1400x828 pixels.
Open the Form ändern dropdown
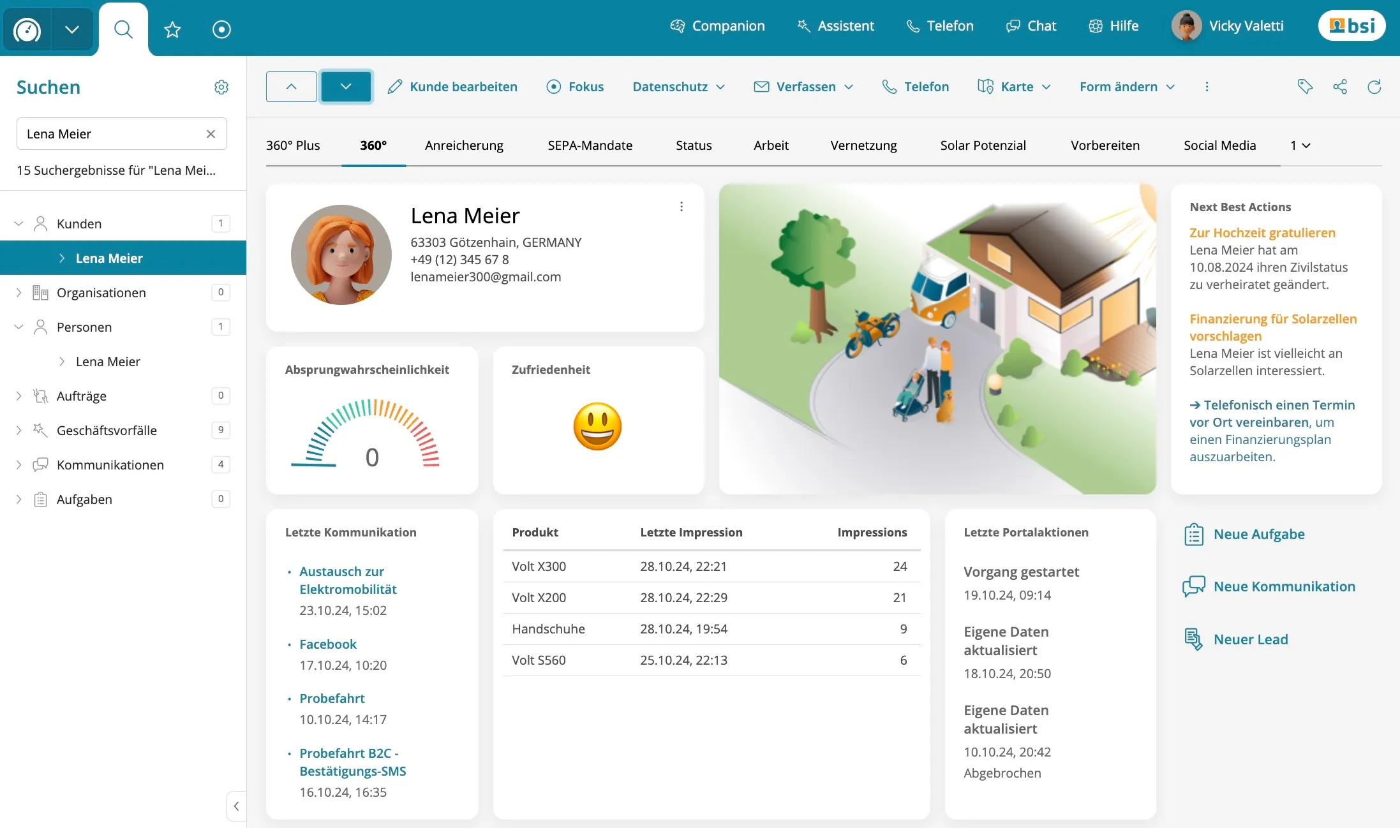pos(1127,87)
